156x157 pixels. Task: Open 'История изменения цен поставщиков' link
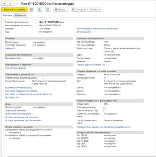[x=24, y=120]
